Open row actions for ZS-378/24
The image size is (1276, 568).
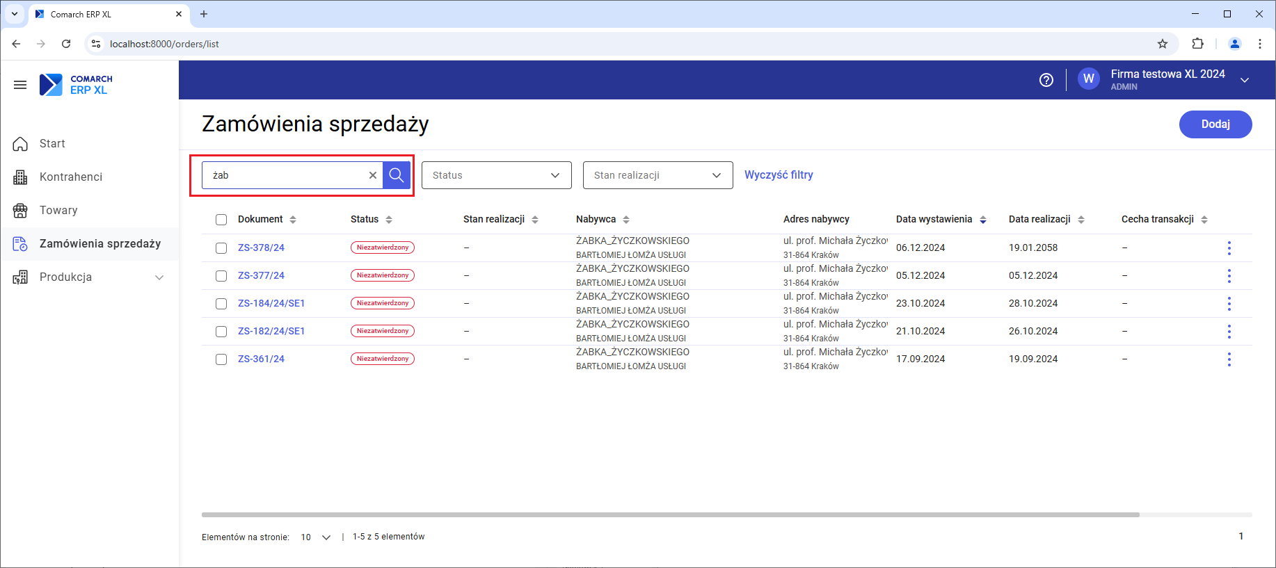pos(1229,248)
